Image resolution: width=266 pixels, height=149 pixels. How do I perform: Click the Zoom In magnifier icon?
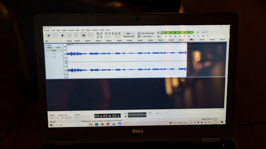[x=106, y=34]
